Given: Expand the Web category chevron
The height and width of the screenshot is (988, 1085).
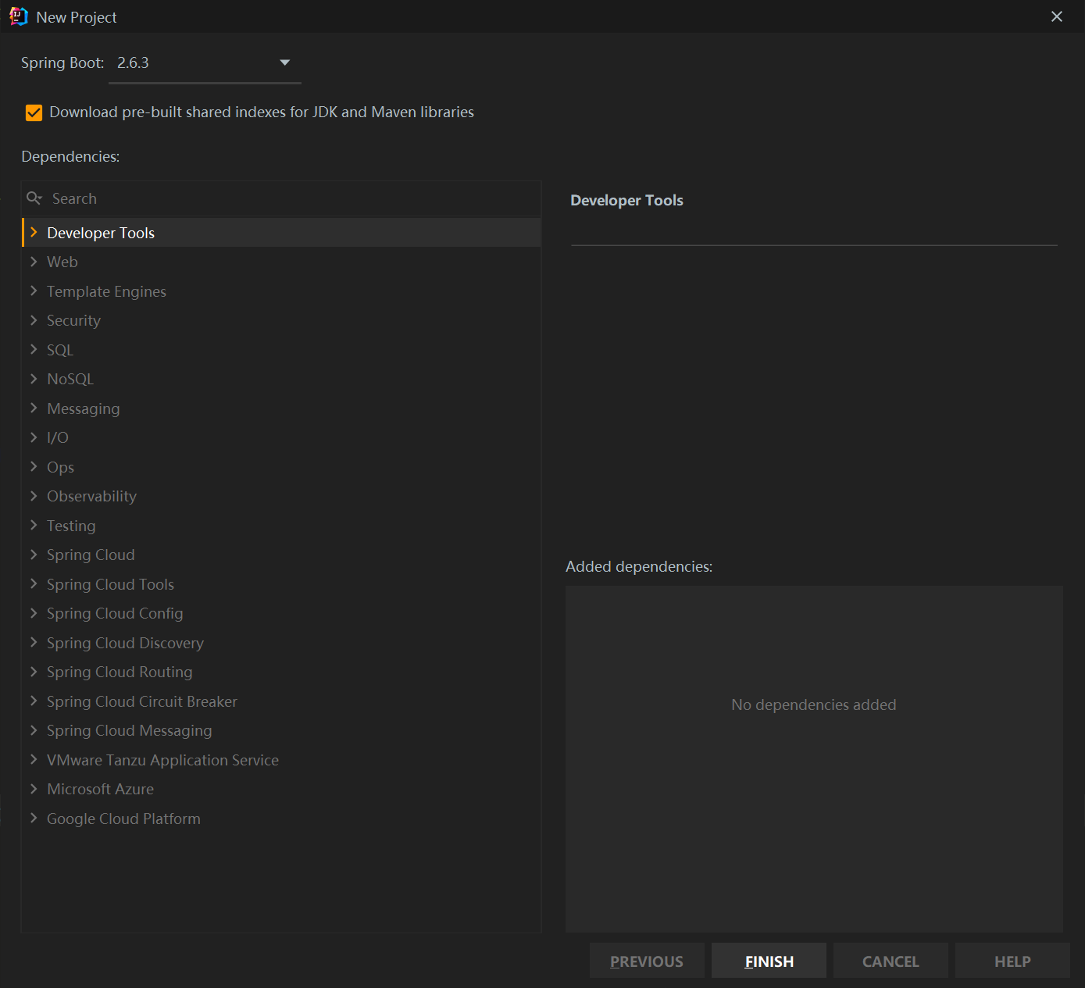Looking at the screenshot, I should pos(34,262).
